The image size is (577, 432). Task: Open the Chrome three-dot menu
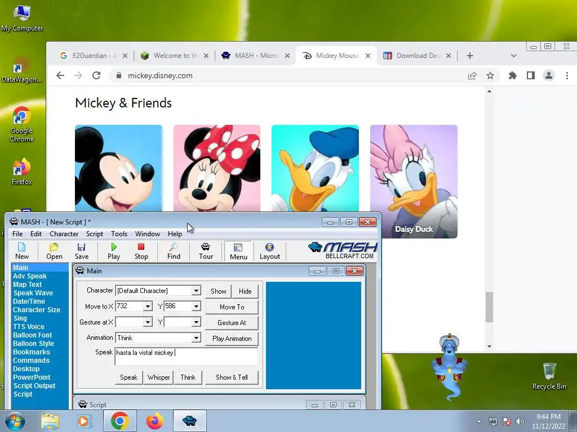point(567,76)
